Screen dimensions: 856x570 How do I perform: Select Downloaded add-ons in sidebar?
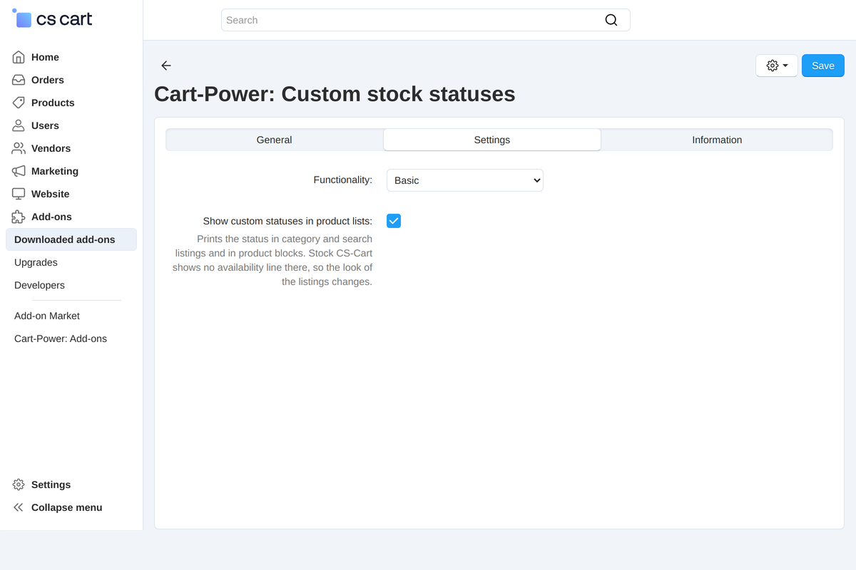coord(71,239)
